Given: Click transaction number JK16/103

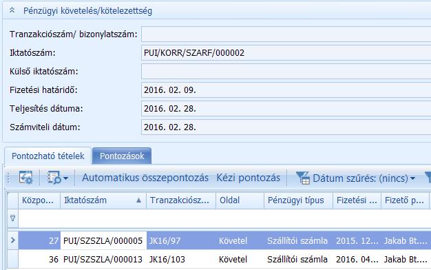Looking at the screenshot, I should (x=167, y=259).
